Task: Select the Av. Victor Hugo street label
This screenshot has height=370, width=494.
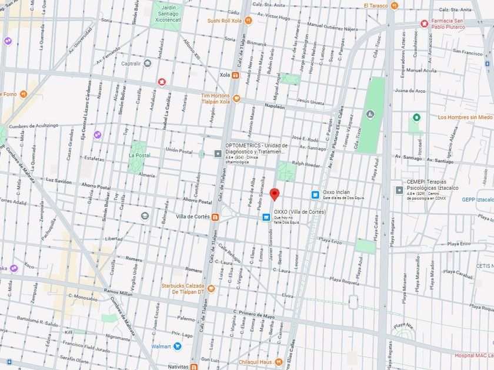Action: tap(273, 16)
